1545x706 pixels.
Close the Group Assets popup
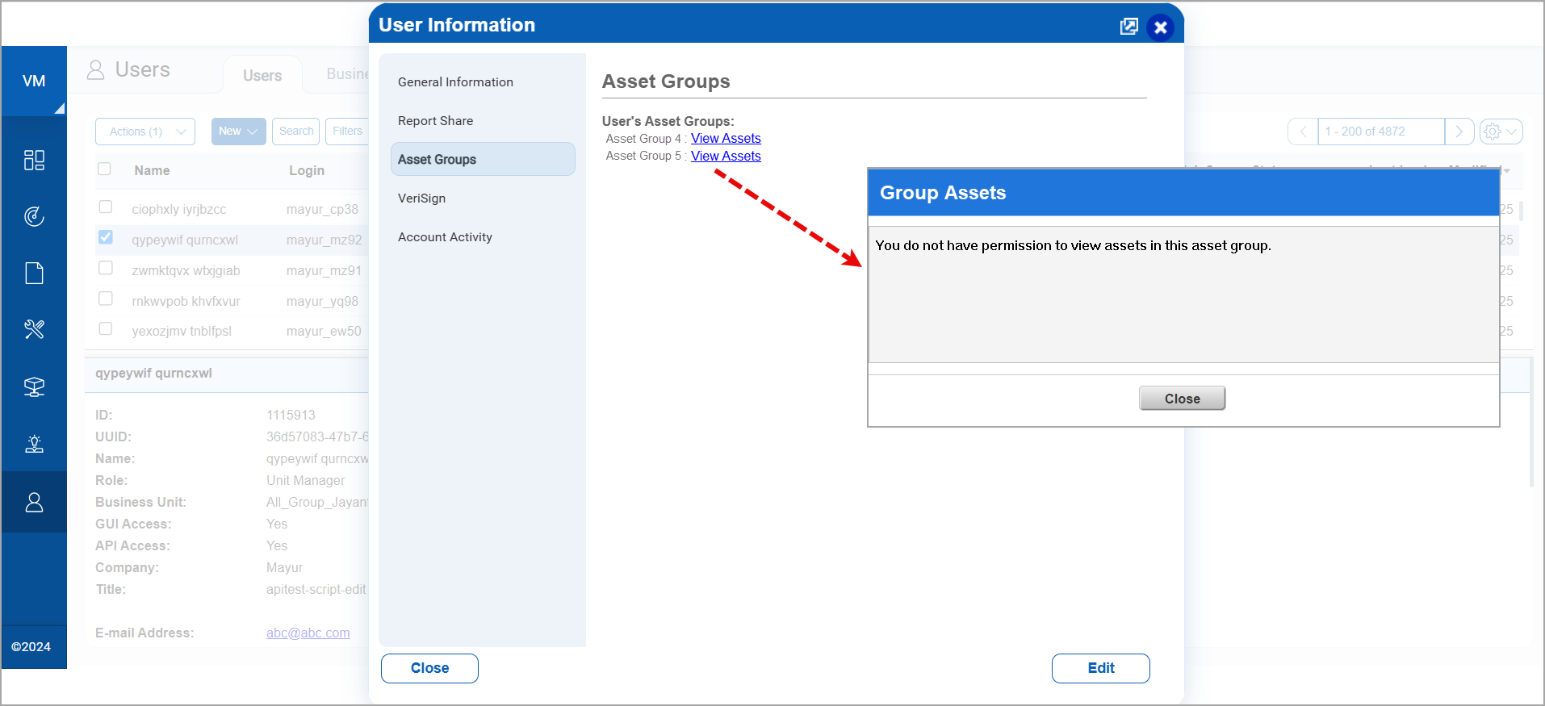1182,399
